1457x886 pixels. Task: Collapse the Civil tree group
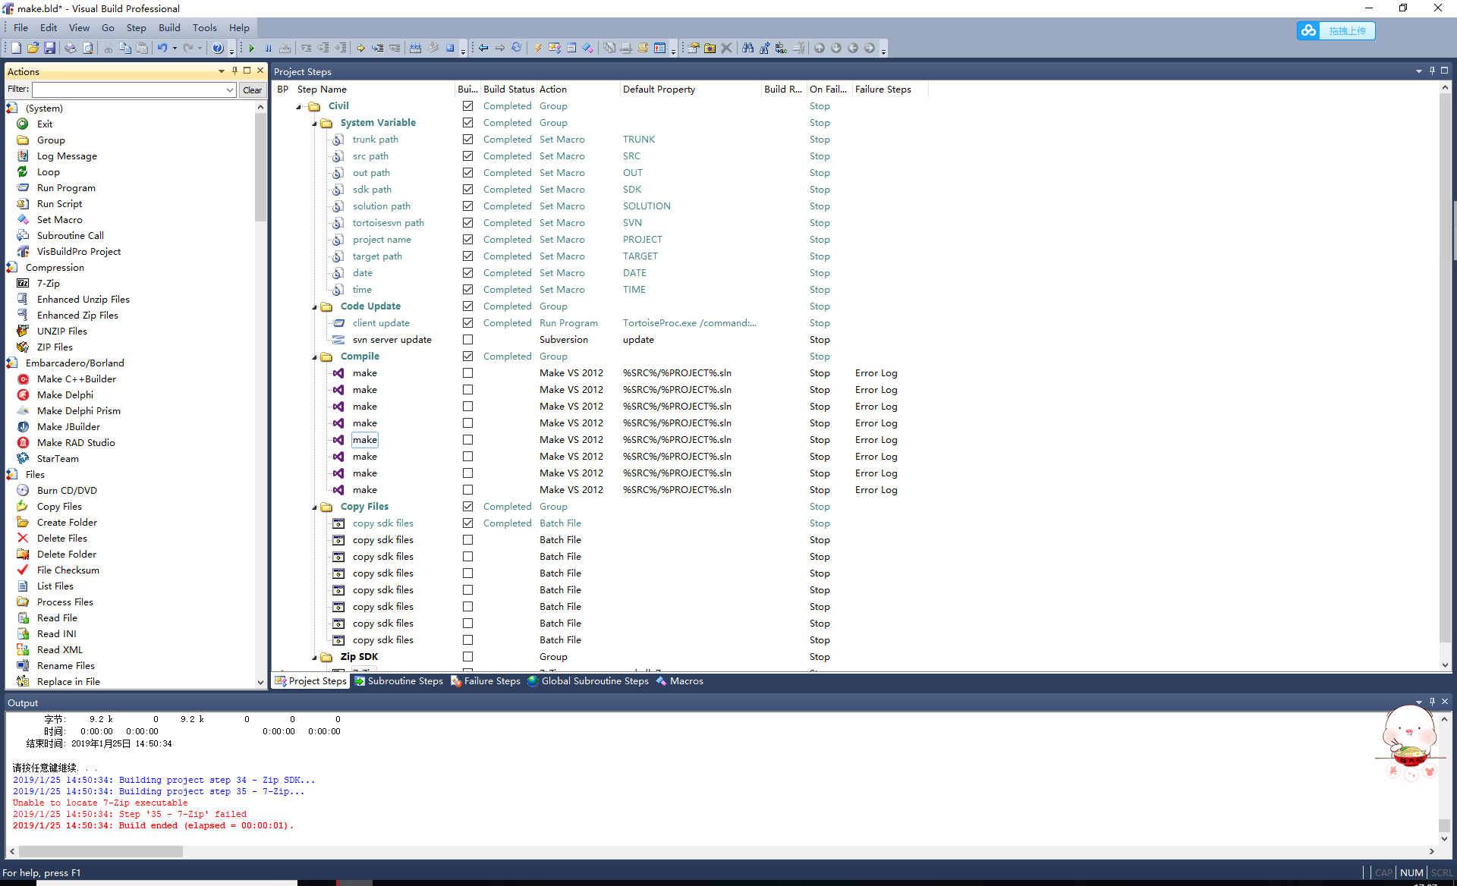tap(299, 107)
